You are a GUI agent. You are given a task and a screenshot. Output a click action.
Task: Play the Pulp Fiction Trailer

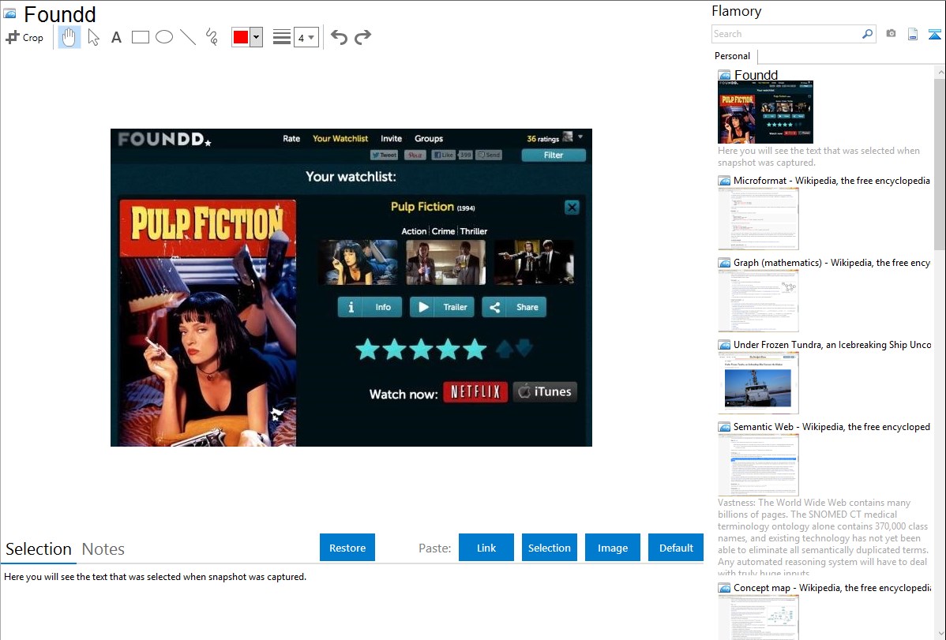point(442,307)
